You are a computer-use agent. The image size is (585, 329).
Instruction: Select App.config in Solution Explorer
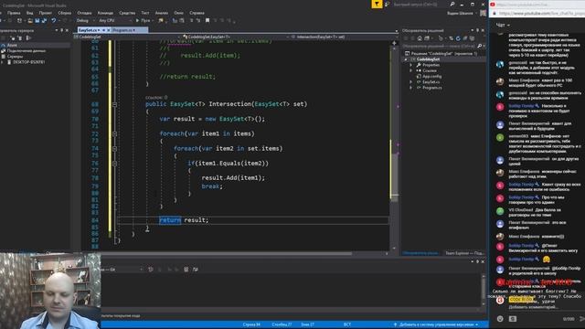pyautogui.click(x=432, y=76)
